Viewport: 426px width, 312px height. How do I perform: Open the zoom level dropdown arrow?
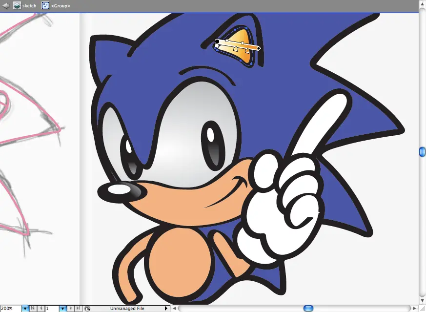[x=25, y=309]
